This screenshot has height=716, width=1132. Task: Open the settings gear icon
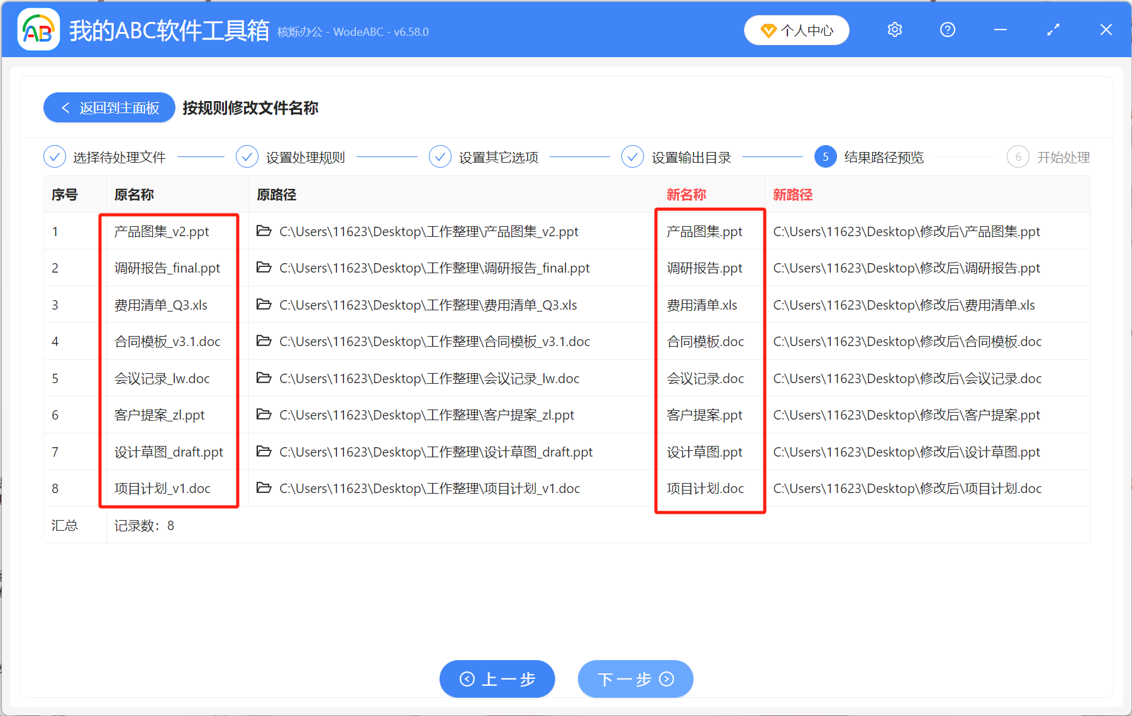click(894, 30)
